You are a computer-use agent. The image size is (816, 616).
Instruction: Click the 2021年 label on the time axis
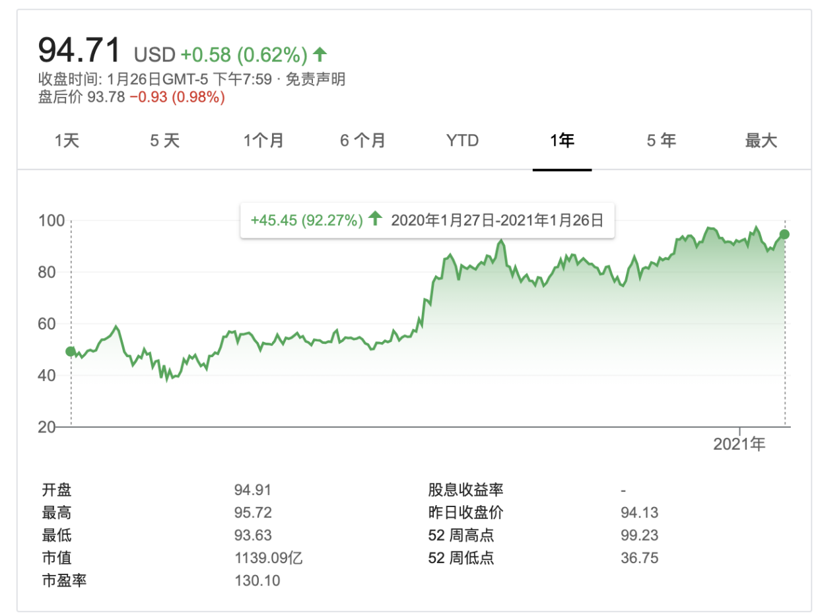739,444
